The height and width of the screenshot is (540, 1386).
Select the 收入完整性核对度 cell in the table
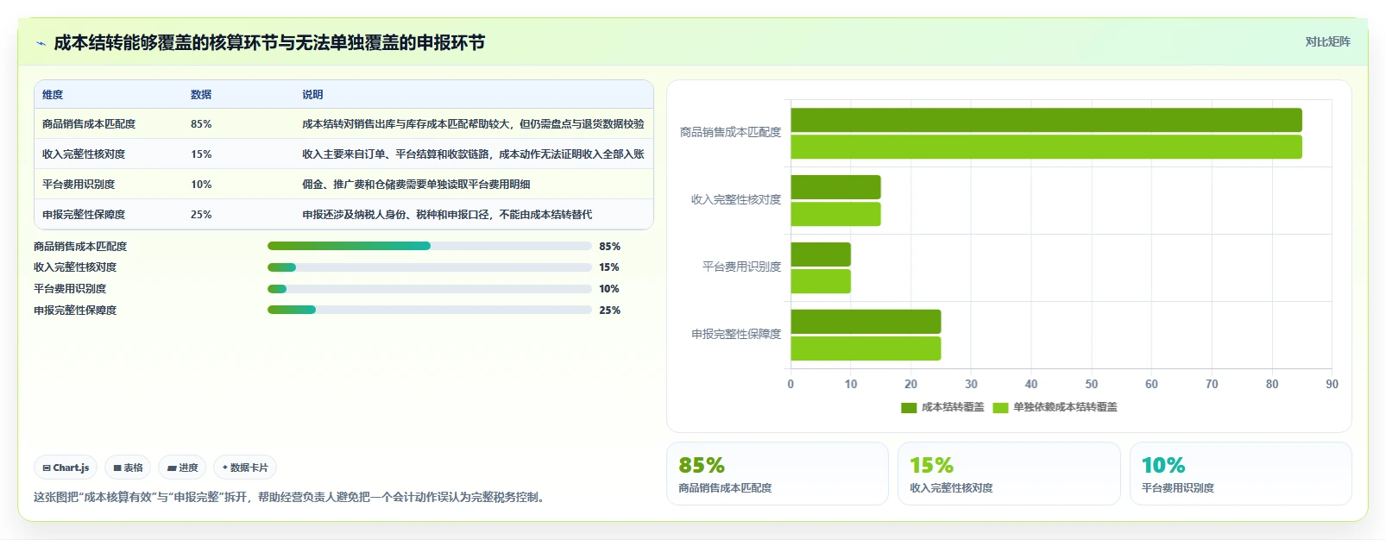84,154
